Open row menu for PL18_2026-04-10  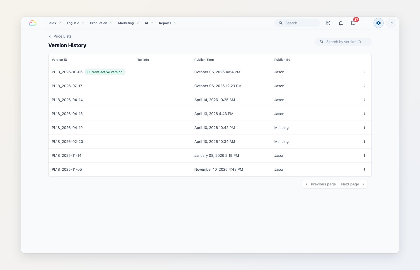coord(365,128)
